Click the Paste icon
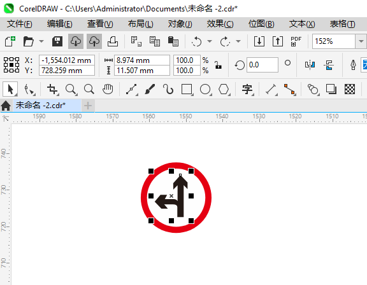Screen dimensions: 367x285 point(173,41)
